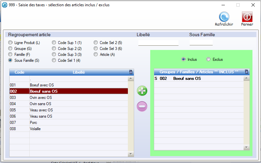Sort by the Code column header

[x=19, y=72]
